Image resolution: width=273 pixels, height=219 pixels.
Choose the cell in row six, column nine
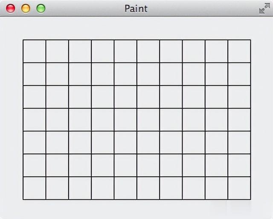click(216, 165)
